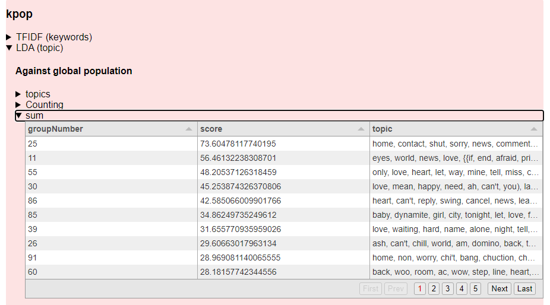Click the disabled Prev page button
The height and width of the screenshot is (305, 550).
coord(396,288)
